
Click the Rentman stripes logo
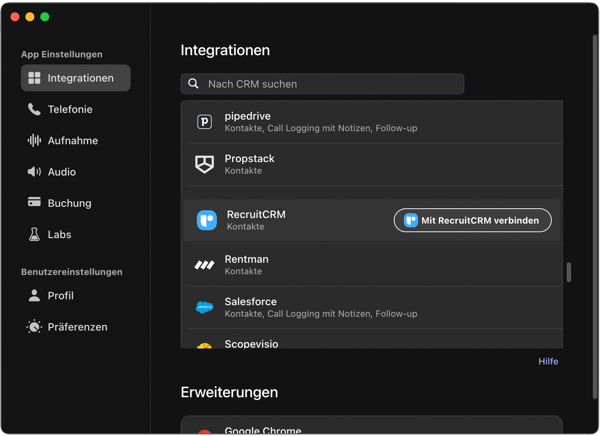pos(205,265)
